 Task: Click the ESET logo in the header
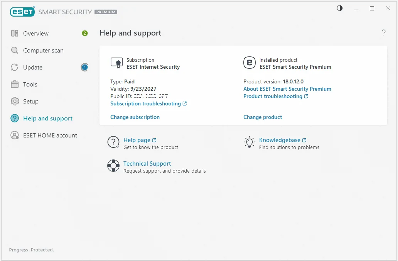[22, 12]
